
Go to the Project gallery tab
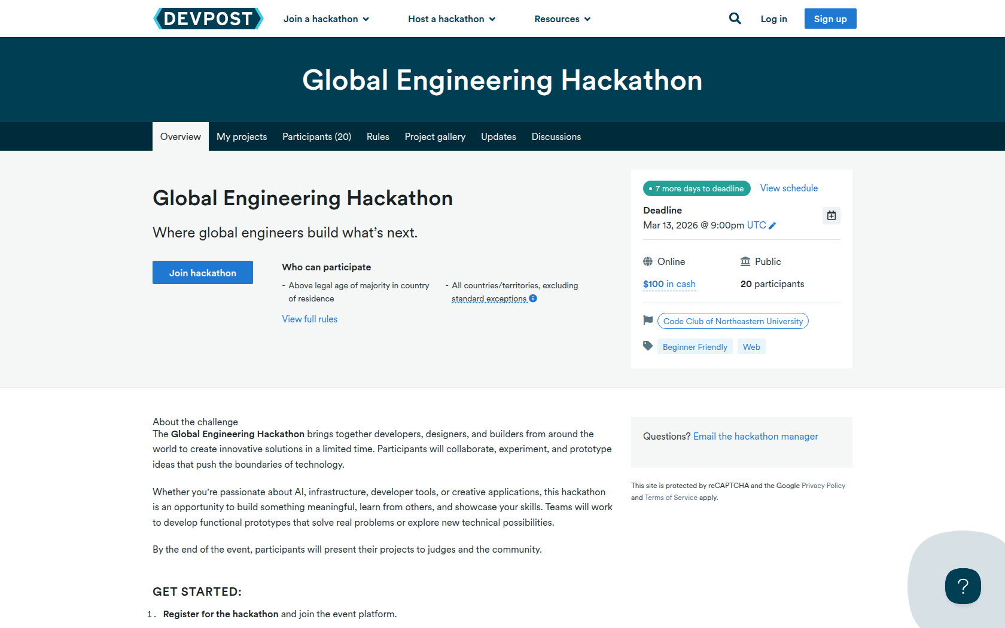pos(435,137)
